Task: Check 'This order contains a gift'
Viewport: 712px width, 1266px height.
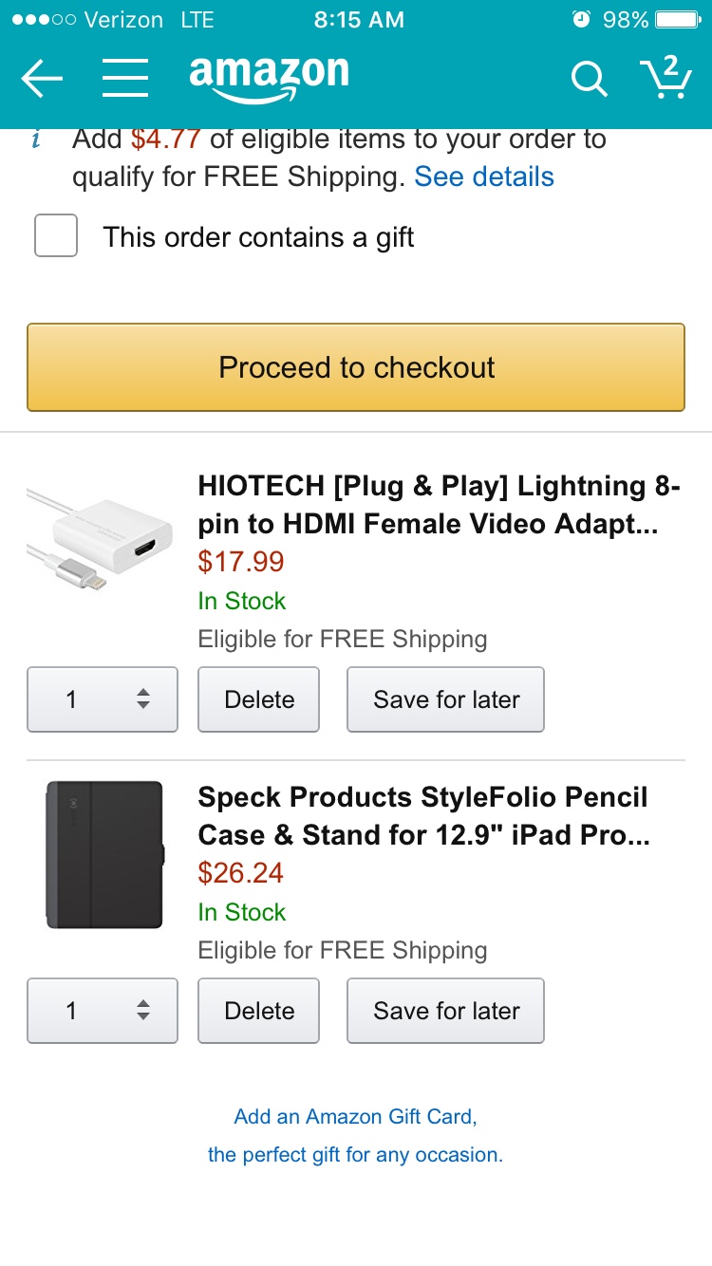Action: click(56, 236)
